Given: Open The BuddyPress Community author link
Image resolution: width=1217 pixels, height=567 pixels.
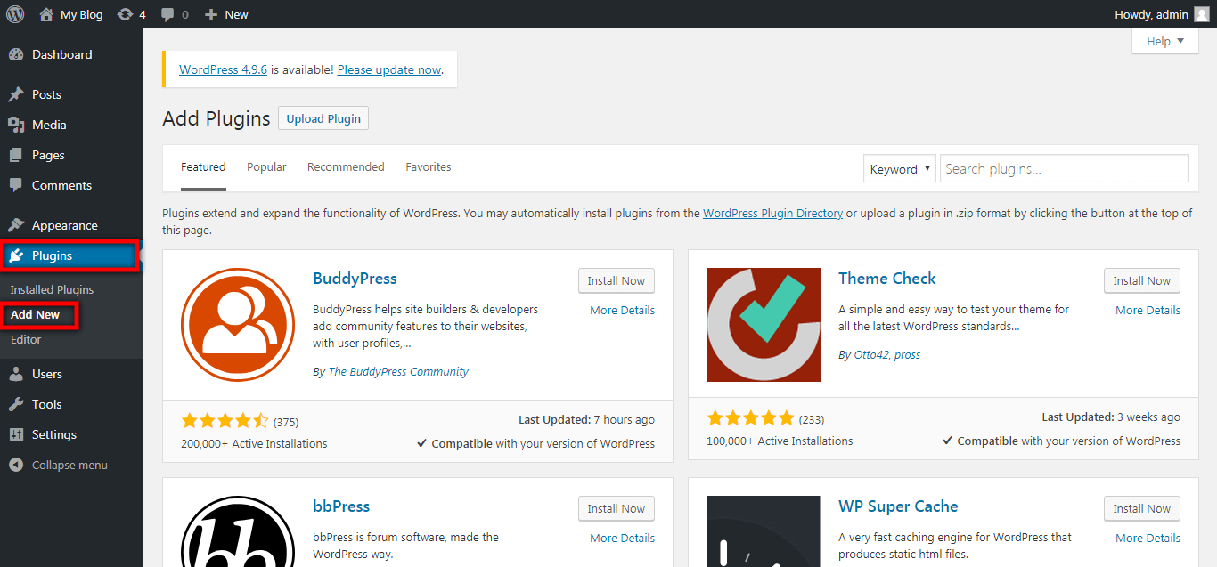Looking at the screenshot, I should click(398, 371).
